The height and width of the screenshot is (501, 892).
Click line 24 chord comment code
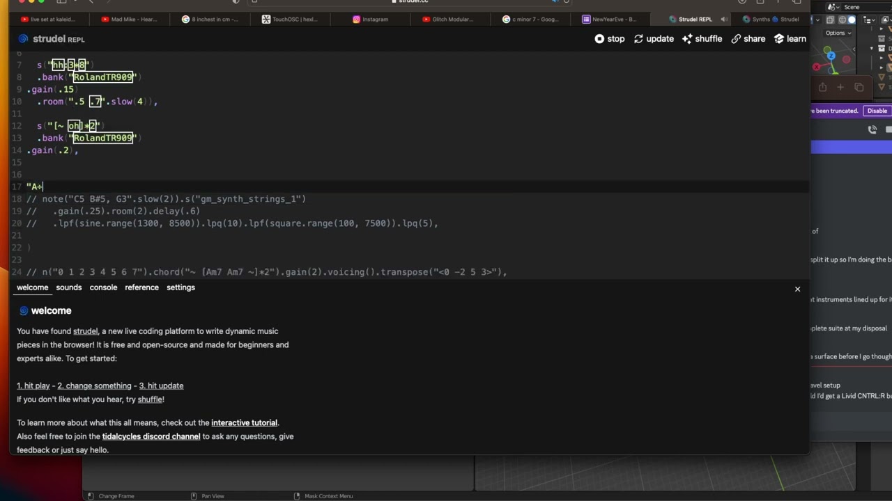coord(267,272)
